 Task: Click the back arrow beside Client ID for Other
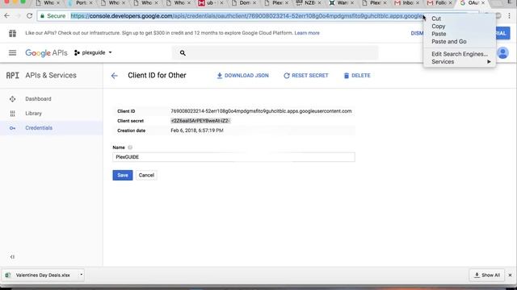point(115,76)
